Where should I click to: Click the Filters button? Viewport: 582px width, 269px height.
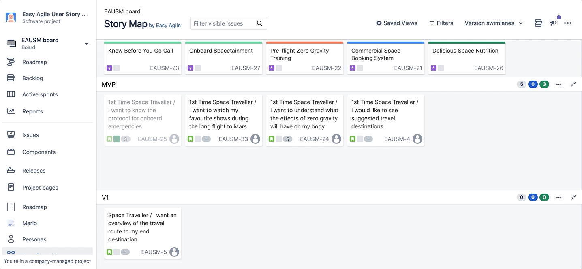coord(441,23)
